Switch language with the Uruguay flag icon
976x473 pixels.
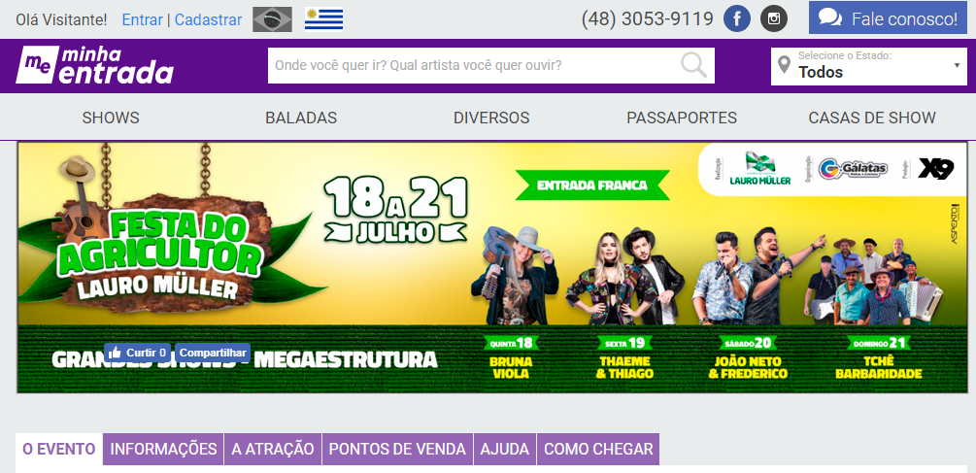pyautogui.click(x=323, y=19)
